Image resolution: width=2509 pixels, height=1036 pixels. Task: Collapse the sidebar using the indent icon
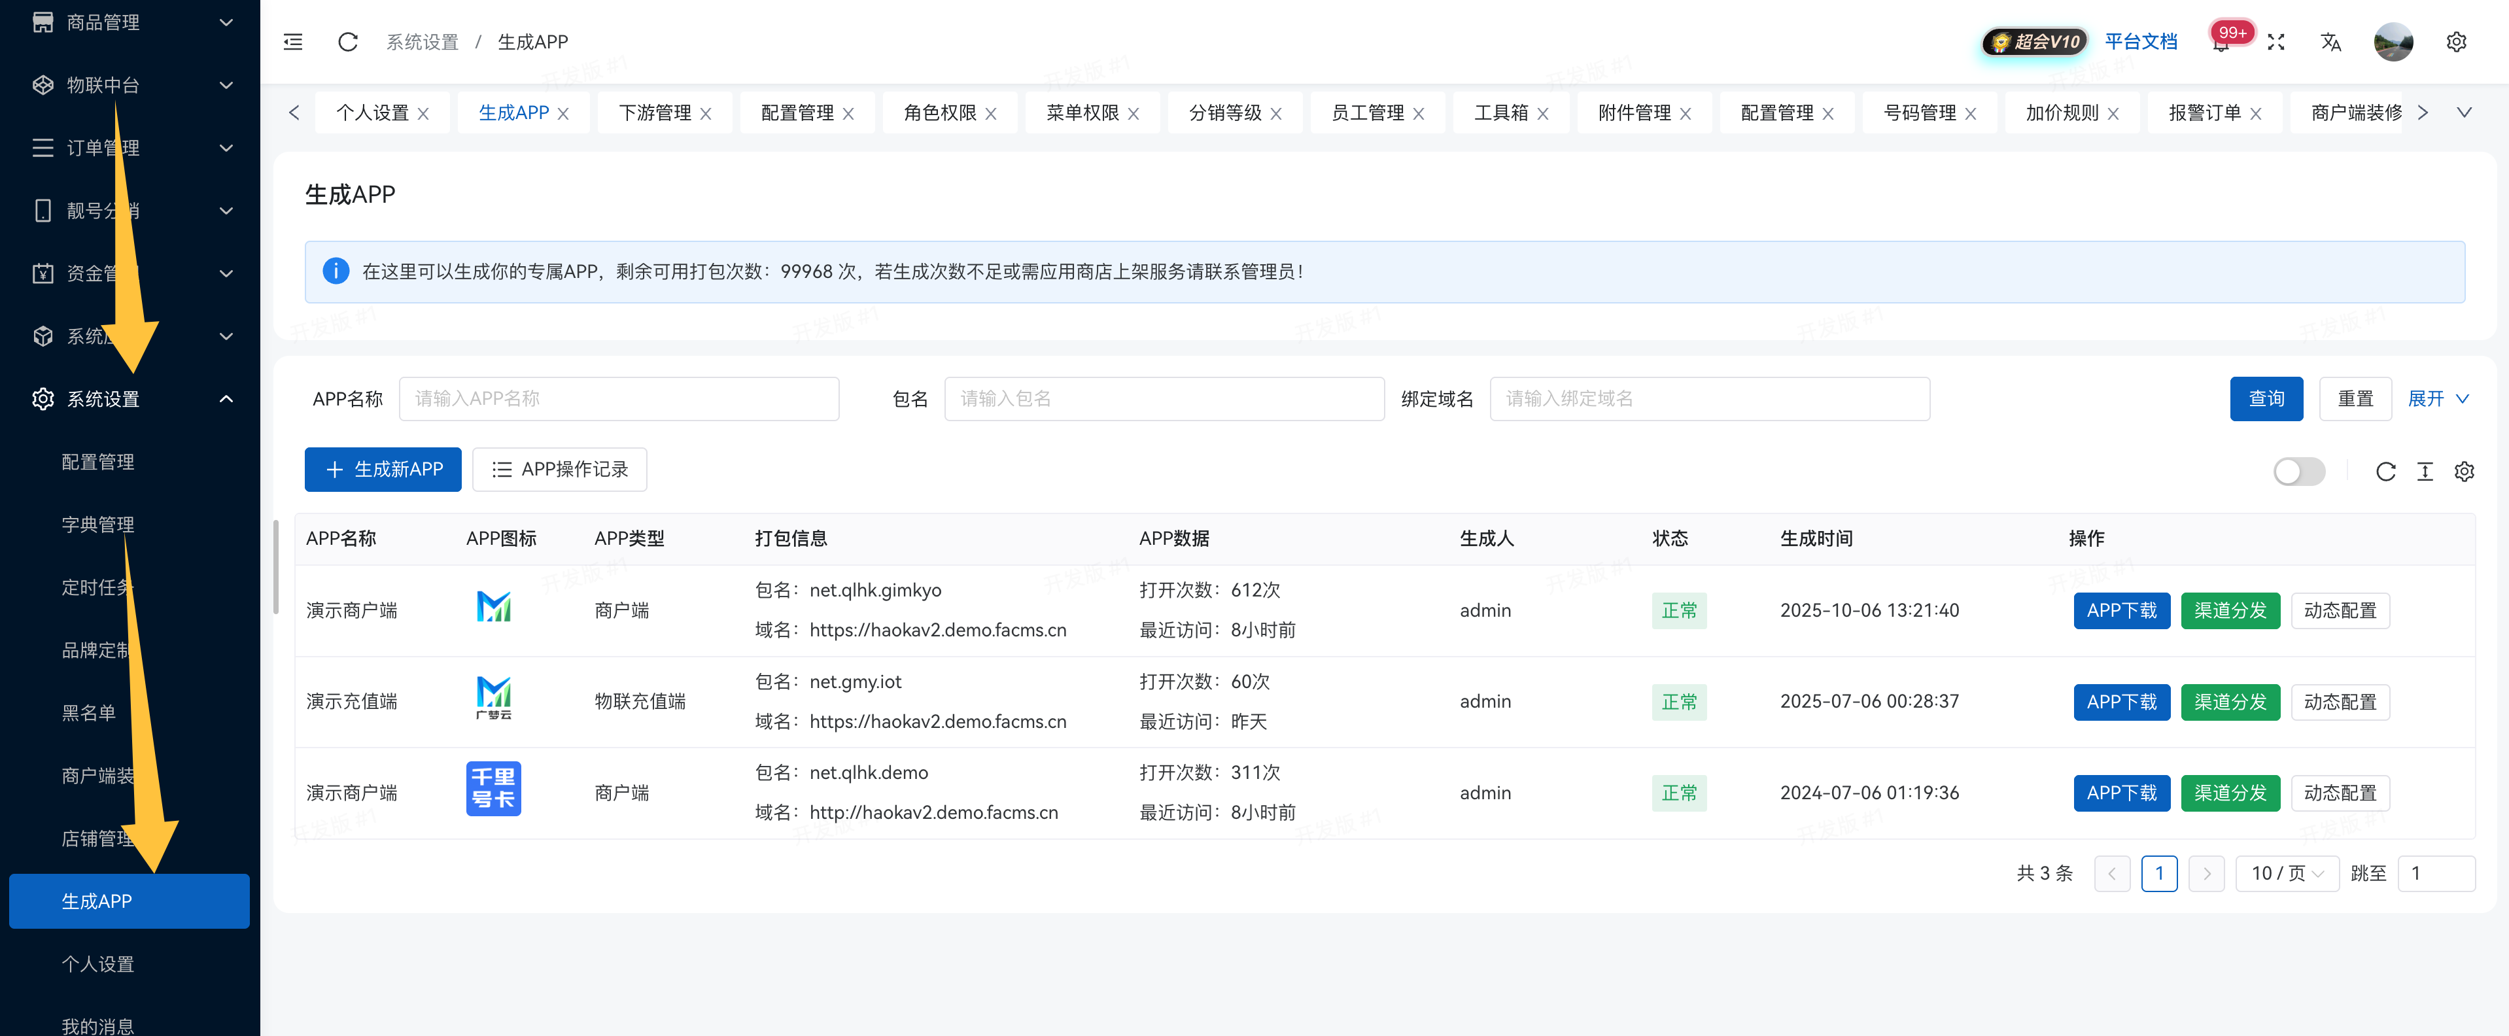pos(292,42)
